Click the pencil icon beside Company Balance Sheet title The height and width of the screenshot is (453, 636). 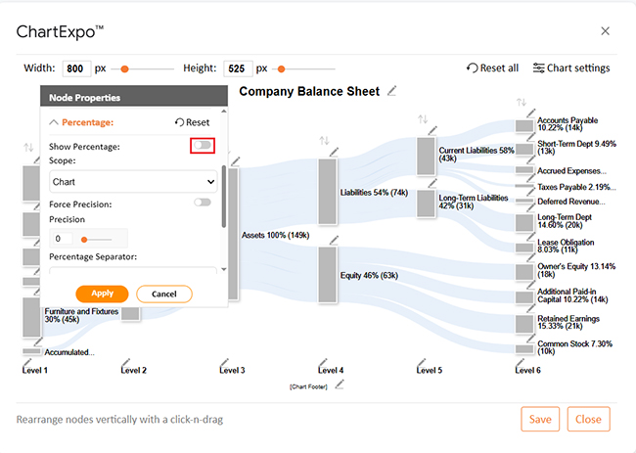(x=391, y=91)
